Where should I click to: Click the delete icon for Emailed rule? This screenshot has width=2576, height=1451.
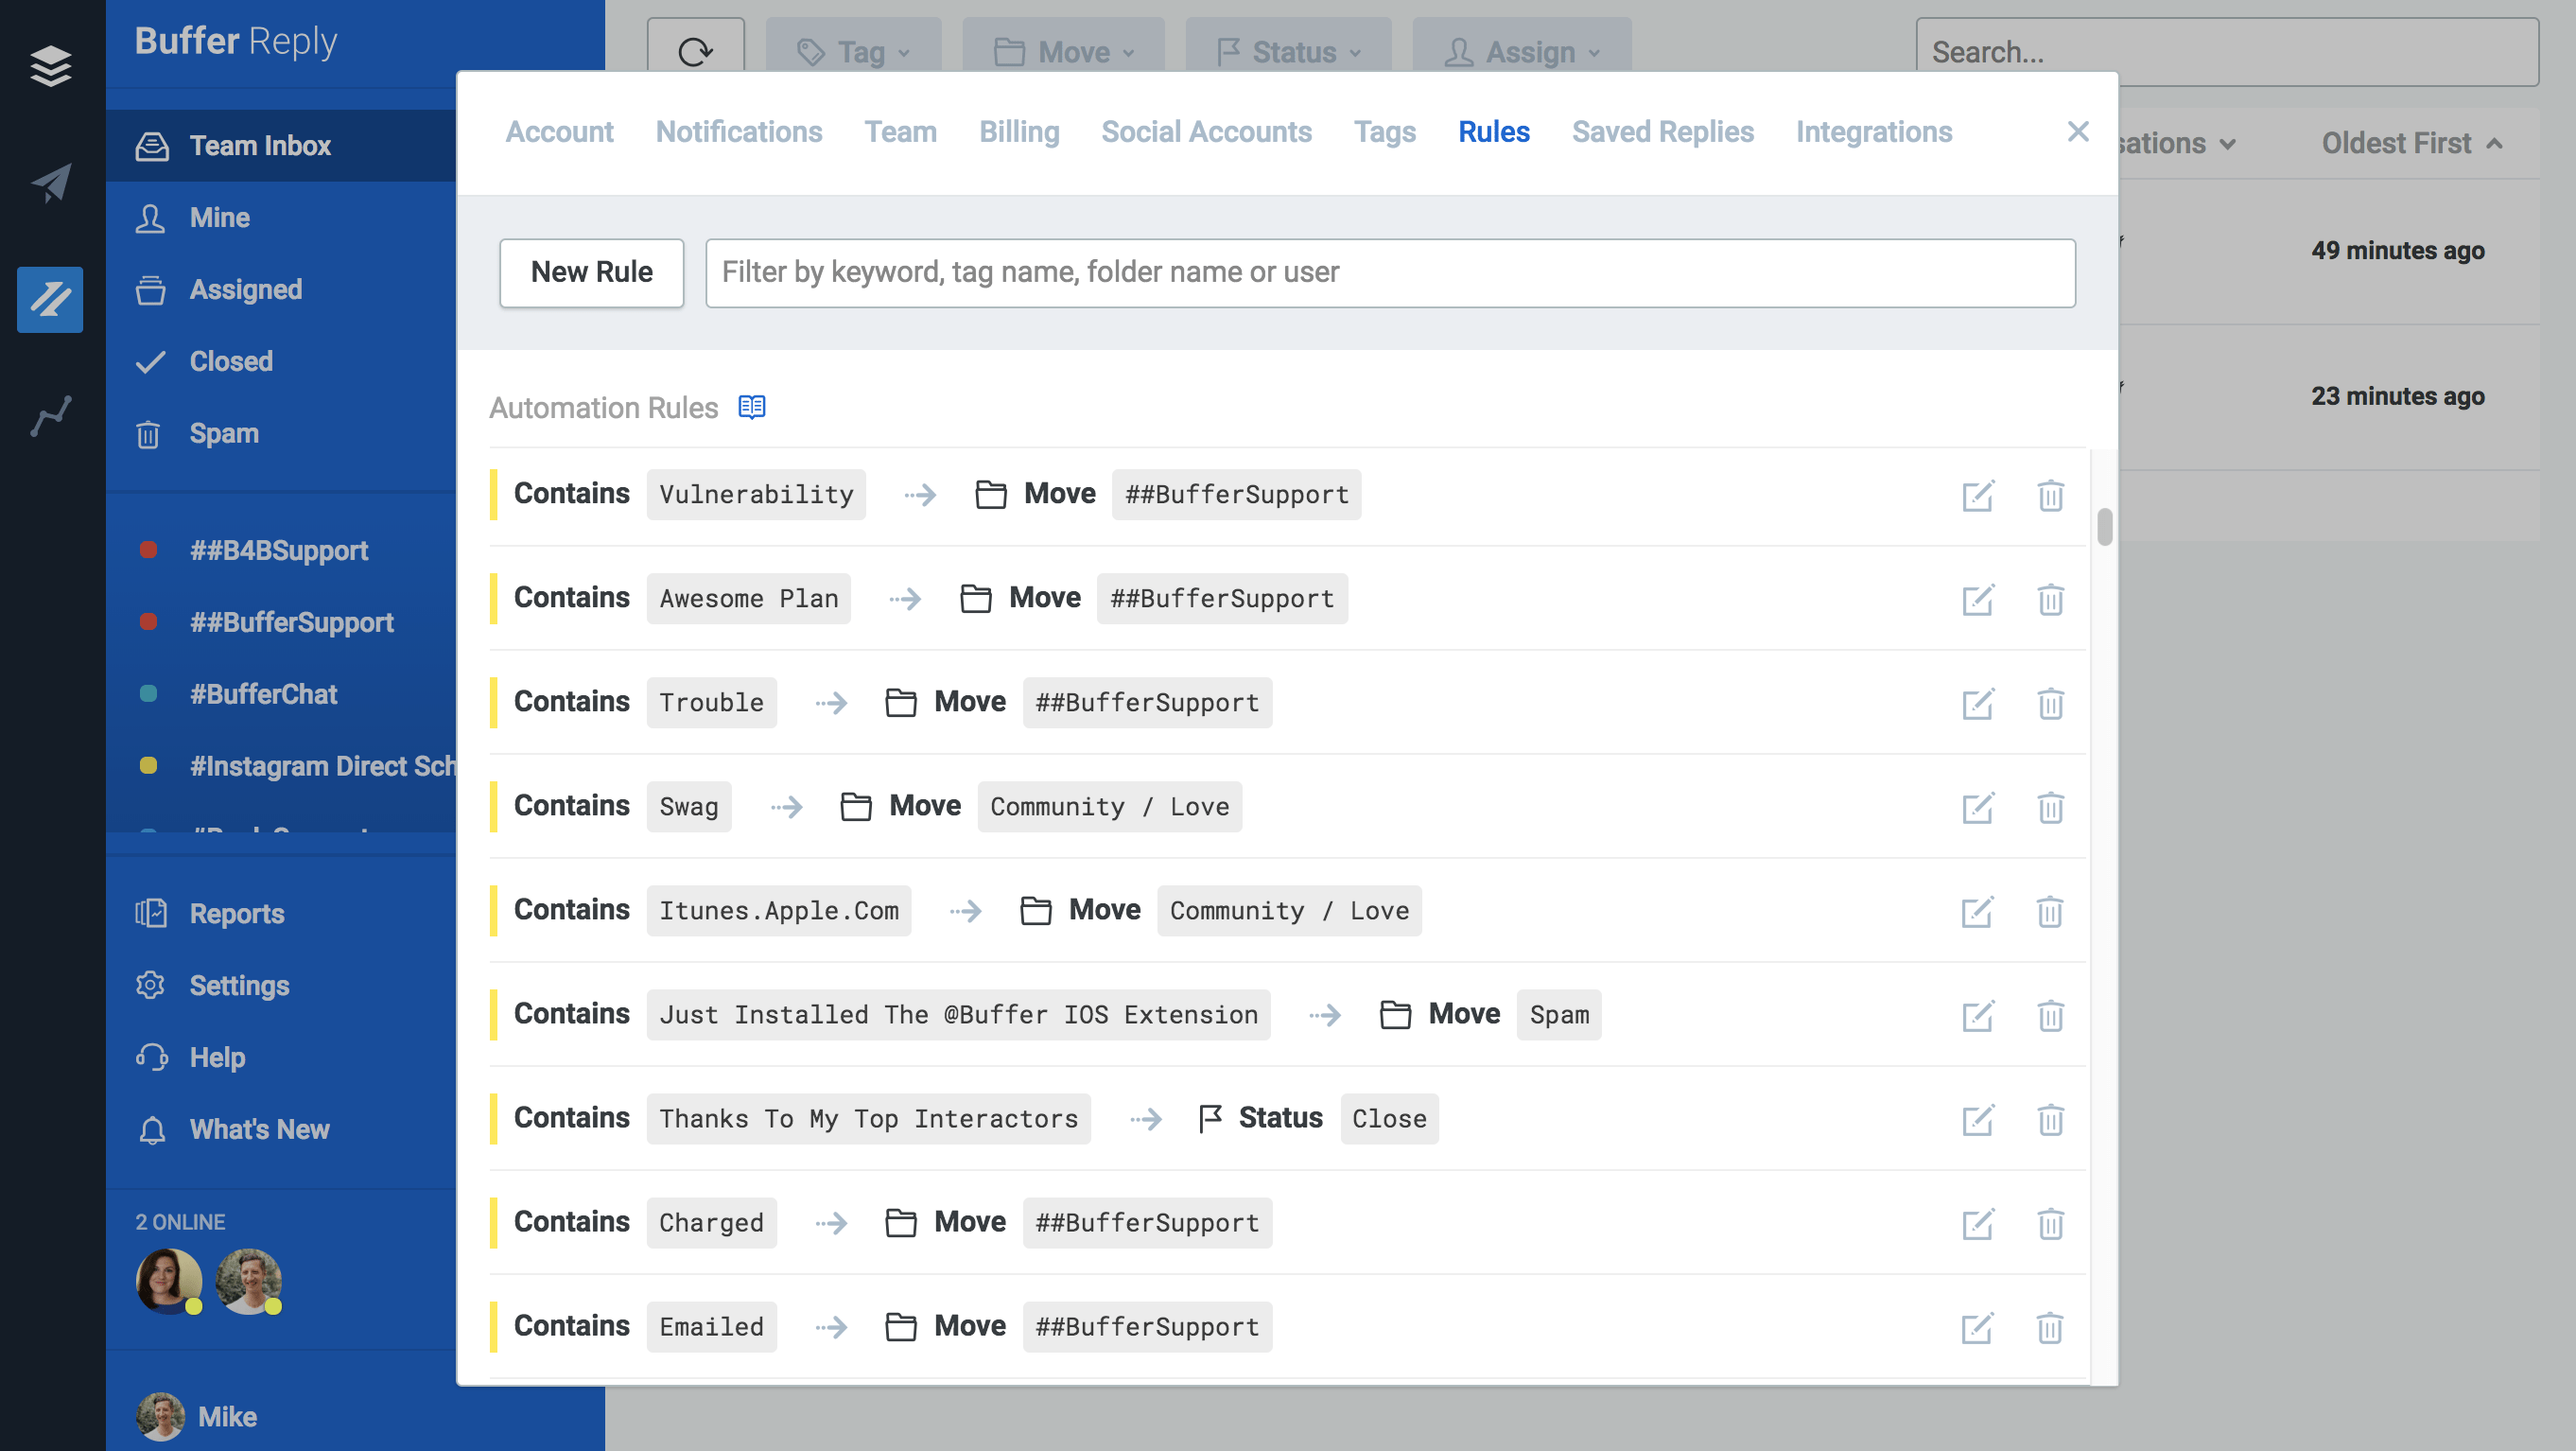[x=2050, y=1325]
